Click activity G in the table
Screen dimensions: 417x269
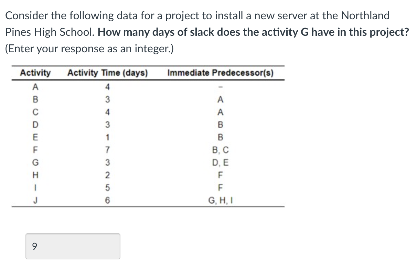35,161
